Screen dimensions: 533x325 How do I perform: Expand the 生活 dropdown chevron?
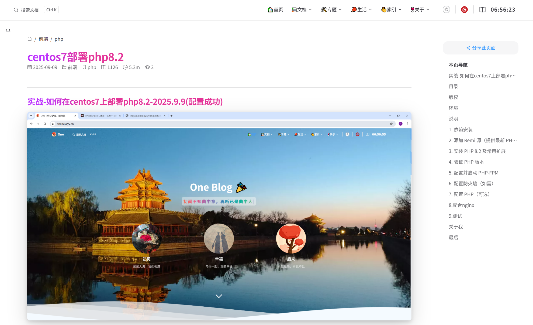[371, 10]
